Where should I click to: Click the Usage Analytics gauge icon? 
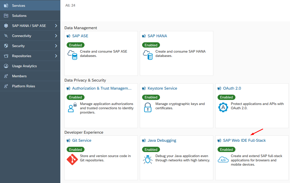[6, 66]
